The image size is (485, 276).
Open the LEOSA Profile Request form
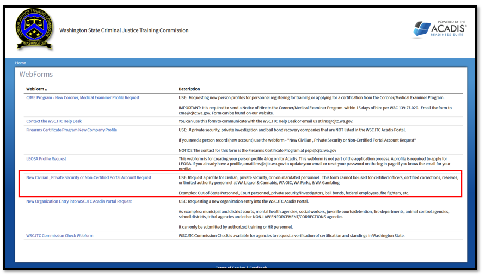pyautogui.click(x=46, y=159)
